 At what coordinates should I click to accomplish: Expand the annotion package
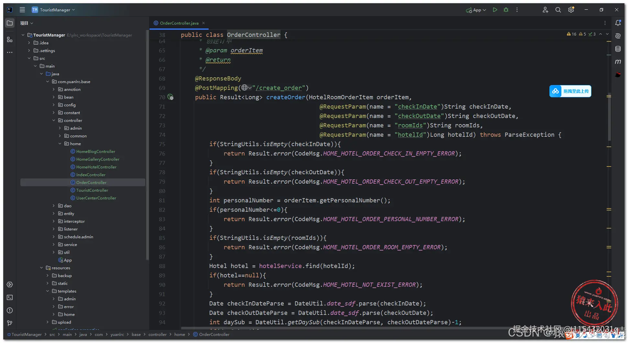click(x=54, y=89)
